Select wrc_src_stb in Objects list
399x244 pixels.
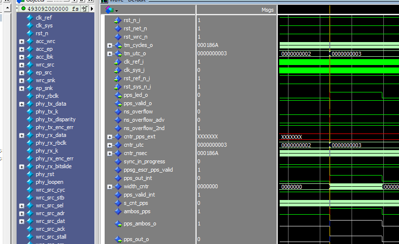click(x=50, y=198)
